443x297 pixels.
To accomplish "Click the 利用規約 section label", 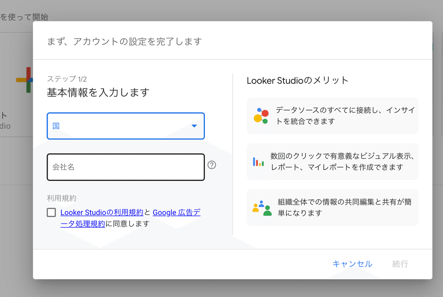I will 62,198.
